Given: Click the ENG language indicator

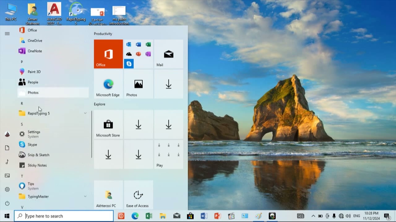Looking at the screenshot, I should [356, 216].
